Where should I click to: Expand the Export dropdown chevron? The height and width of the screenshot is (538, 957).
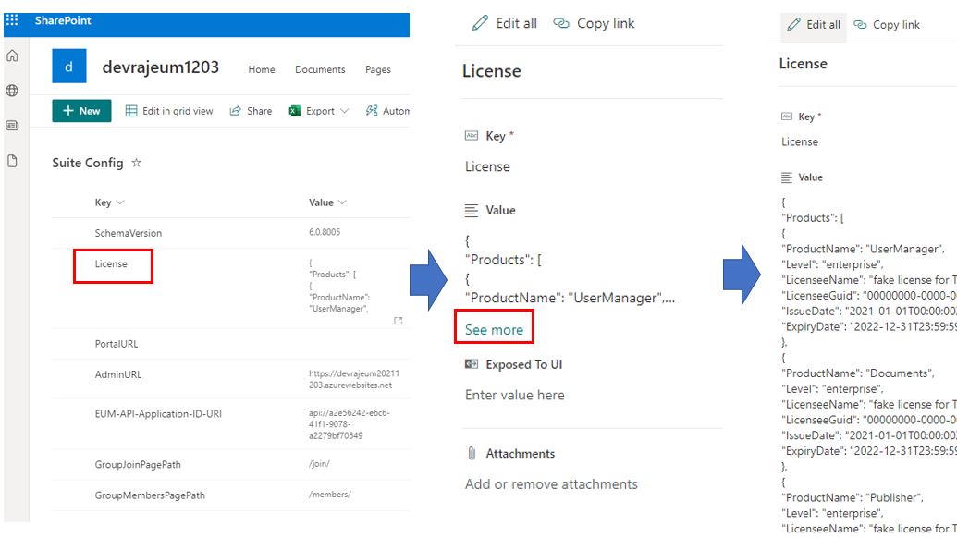(344, 111)
